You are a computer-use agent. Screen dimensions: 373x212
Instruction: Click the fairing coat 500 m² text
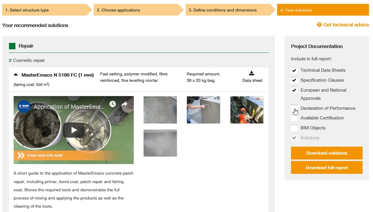[31, 84]
